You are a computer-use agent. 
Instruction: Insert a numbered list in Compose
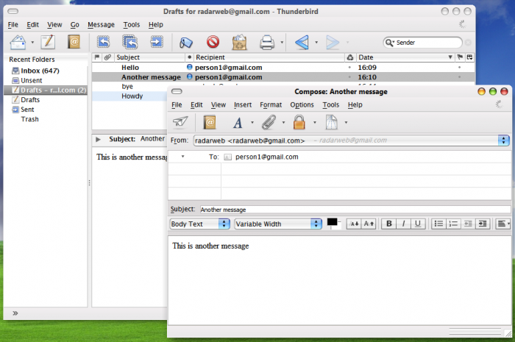(x=453, y=224)
